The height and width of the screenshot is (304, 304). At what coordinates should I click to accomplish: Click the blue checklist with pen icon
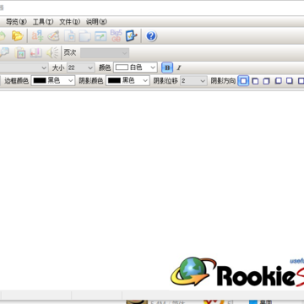click(131, 36)
